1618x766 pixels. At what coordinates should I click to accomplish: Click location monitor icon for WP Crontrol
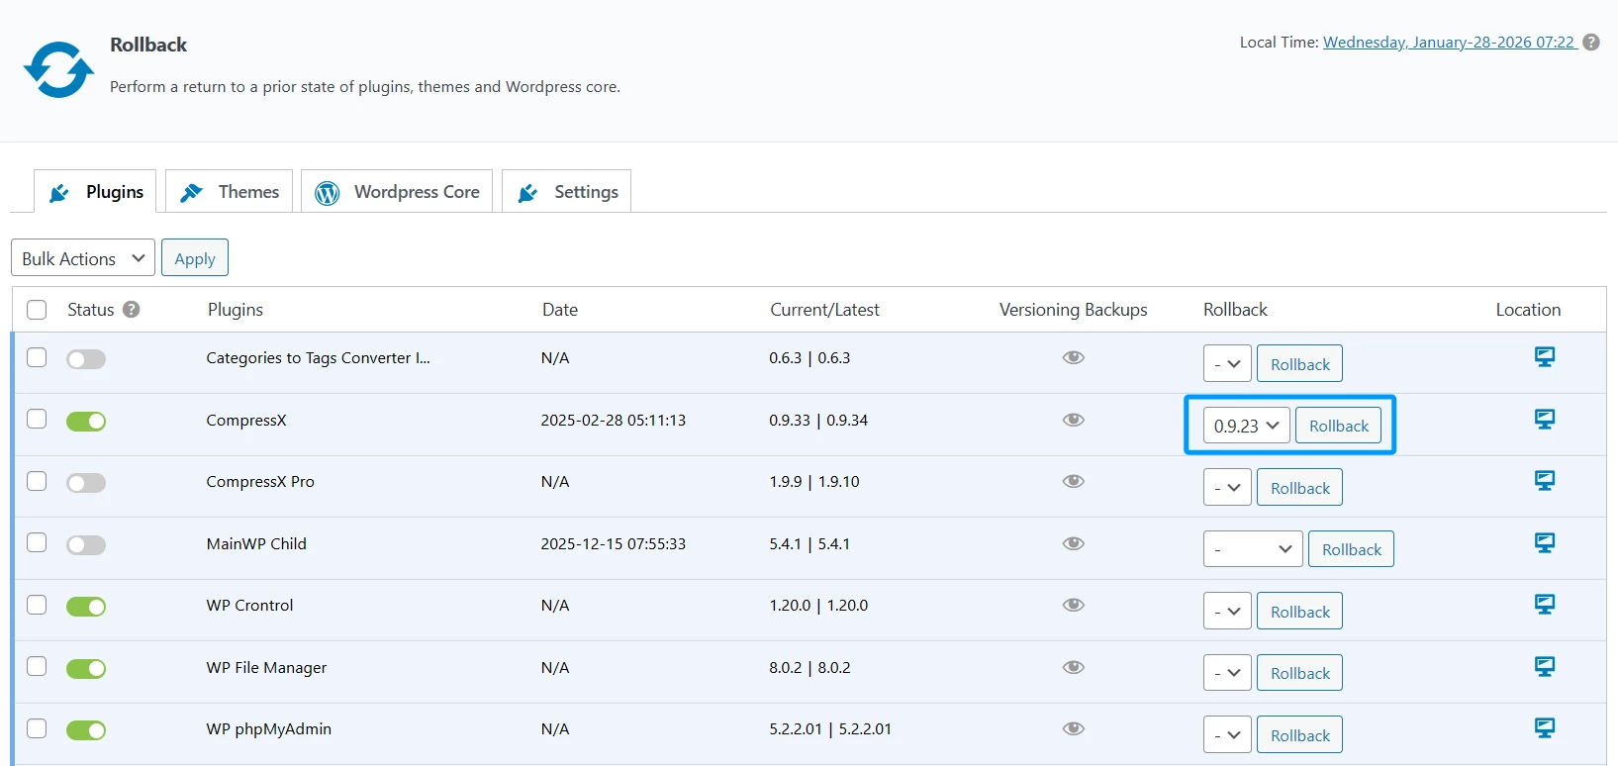pos(1544,604)
